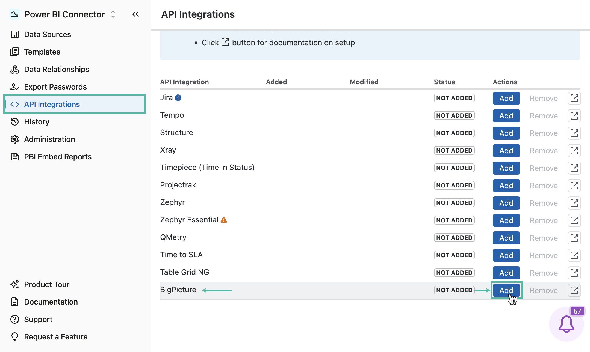Click the PBI Embed Reports icon

[x=15, y=157]
